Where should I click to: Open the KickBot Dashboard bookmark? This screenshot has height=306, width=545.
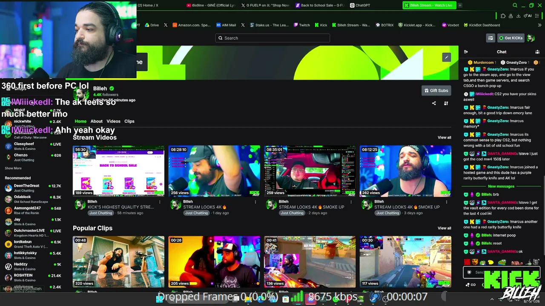tap(482, 25)
